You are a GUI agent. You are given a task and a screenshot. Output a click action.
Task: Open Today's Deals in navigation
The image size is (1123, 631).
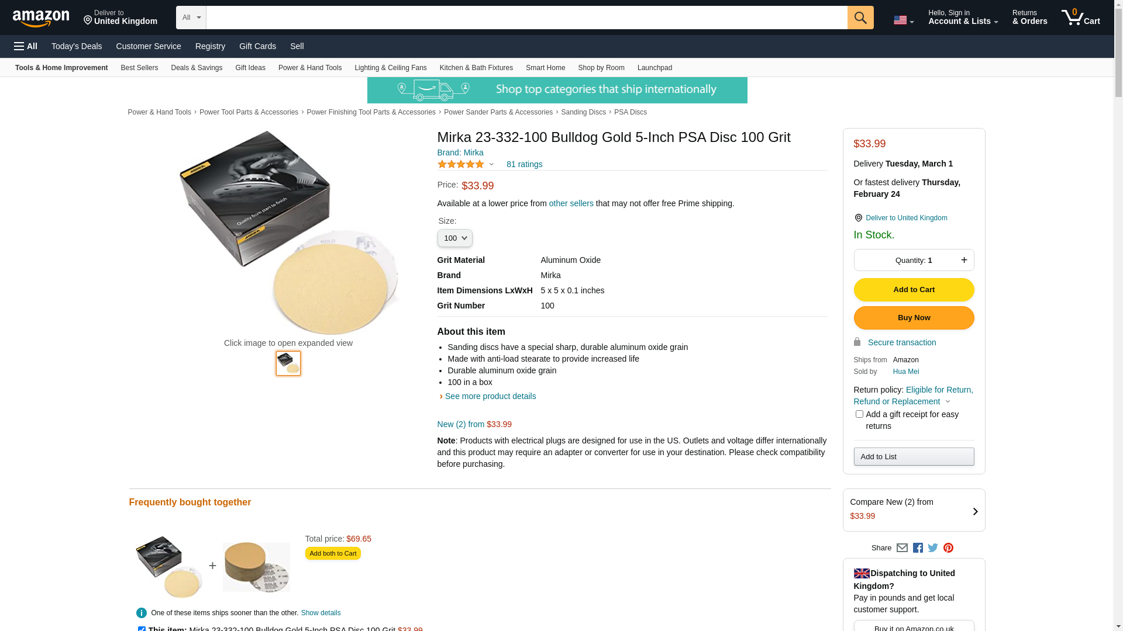pyautogui.click(x=77, y=46)
